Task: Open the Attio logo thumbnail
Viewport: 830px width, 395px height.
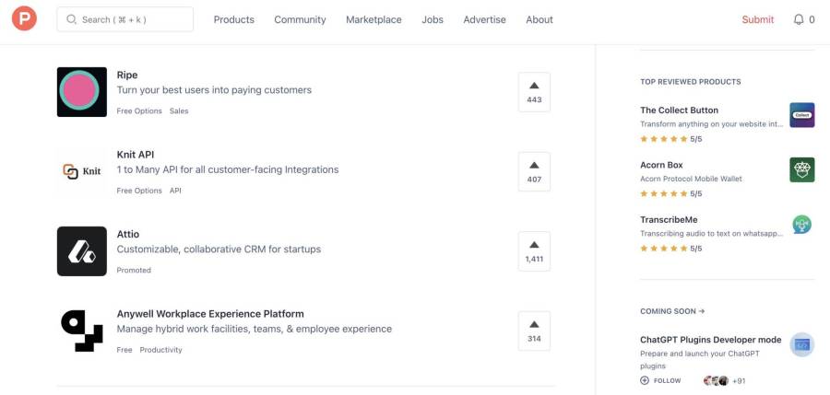Action: (82, 251)
